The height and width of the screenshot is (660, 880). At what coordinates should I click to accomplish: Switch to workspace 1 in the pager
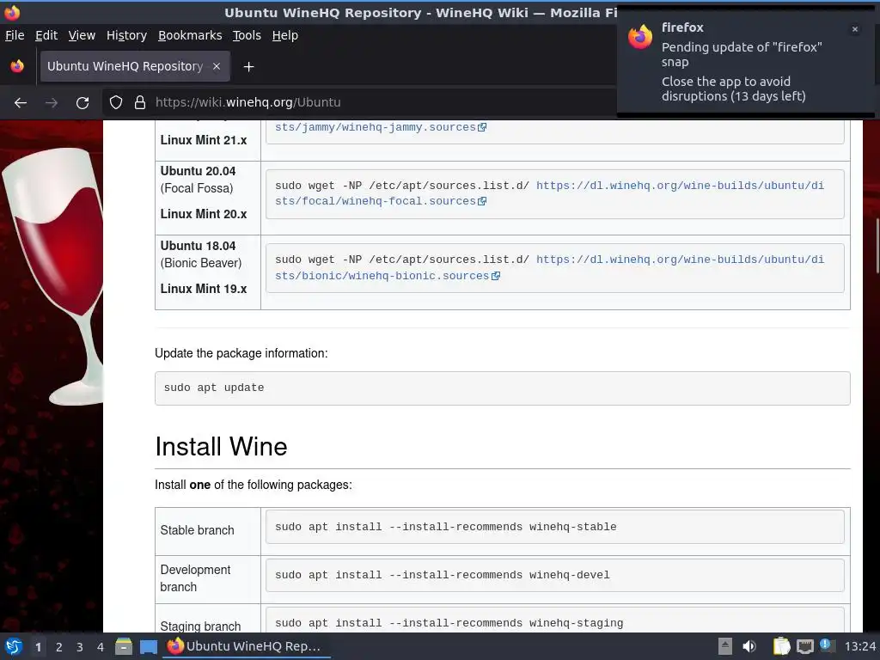tap(38, 647)
